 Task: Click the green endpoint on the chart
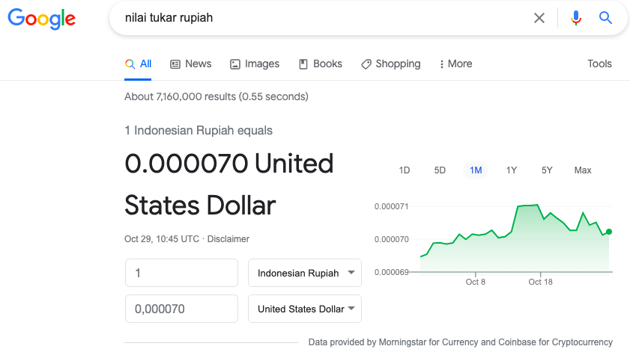[x=609, y=232]
